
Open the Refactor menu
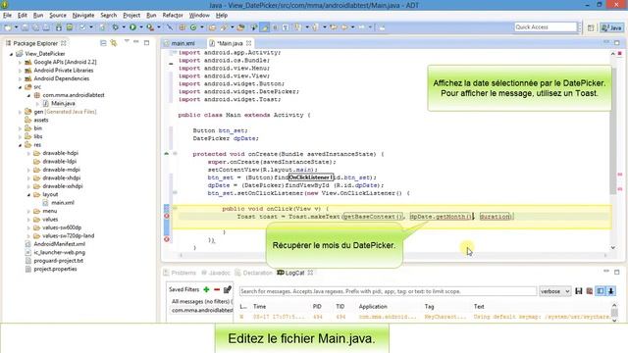(x=173, y=16)
